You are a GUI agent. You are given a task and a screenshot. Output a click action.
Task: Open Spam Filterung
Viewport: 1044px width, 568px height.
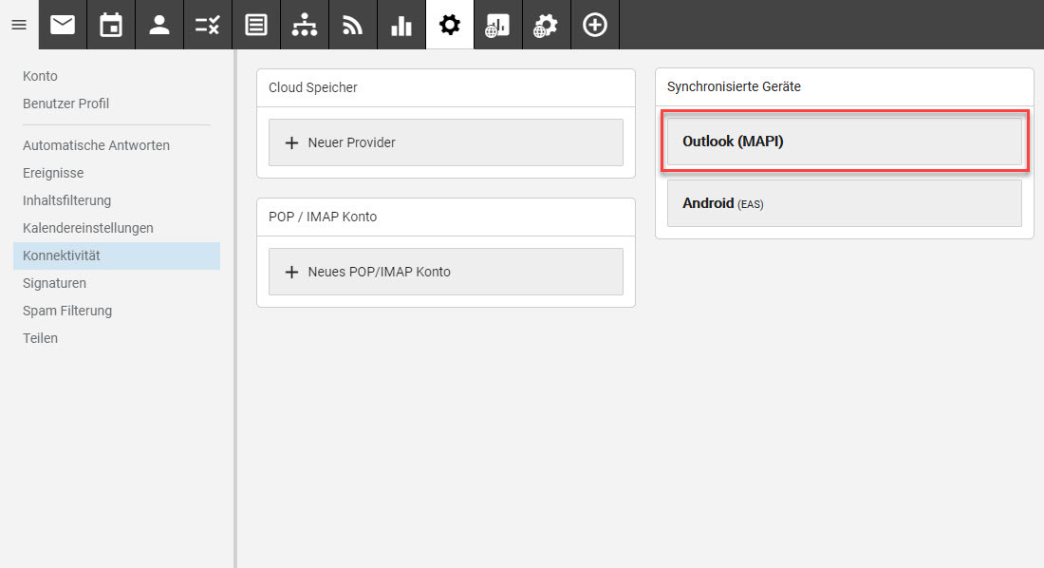(67, 311)
